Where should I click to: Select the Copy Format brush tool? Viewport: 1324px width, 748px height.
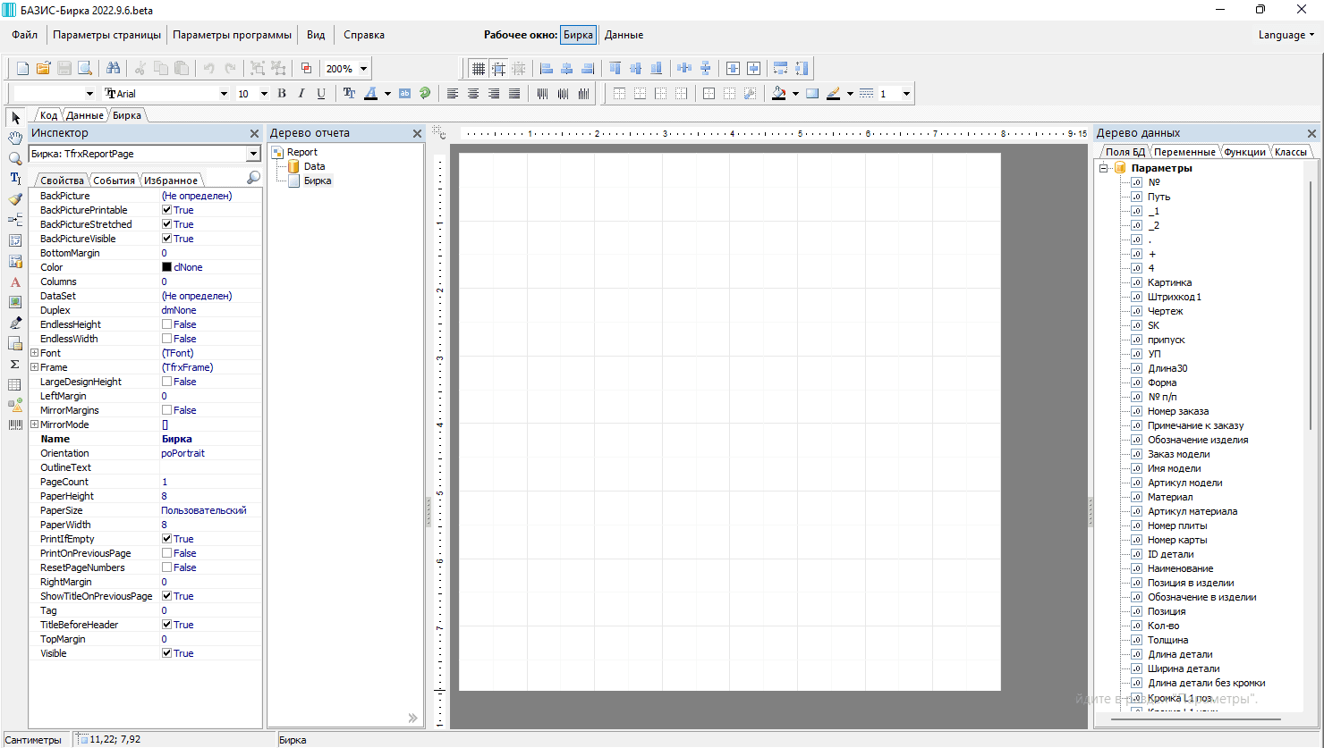coord(15,199)
